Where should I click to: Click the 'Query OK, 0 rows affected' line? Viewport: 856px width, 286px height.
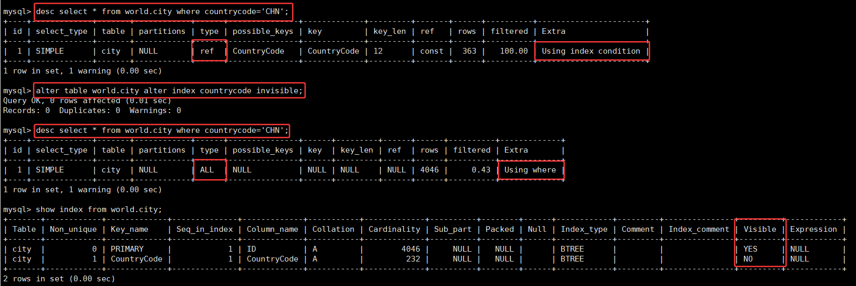tap(87, 101)
